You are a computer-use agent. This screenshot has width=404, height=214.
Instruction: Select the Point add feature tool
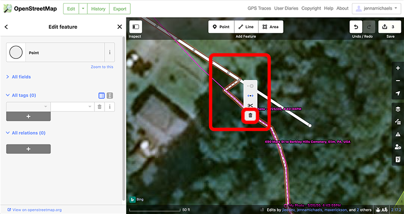[x=221, y=27]
